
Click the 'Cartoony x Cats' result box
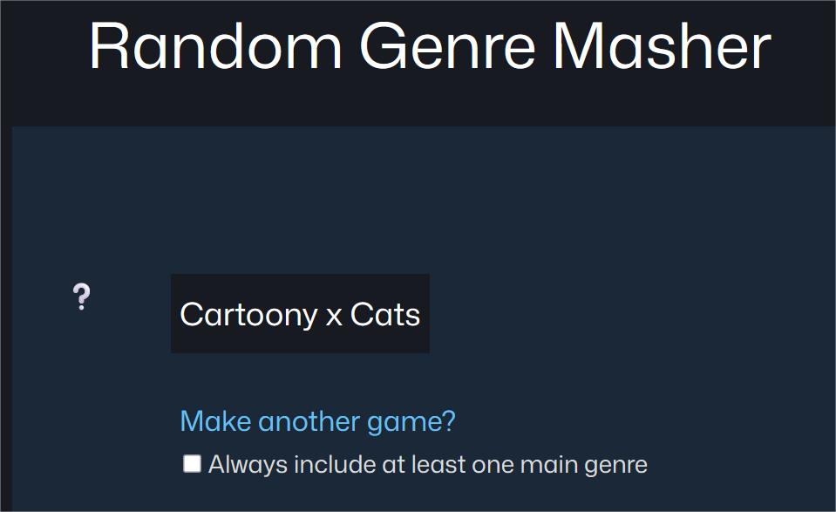click(300, 314)
